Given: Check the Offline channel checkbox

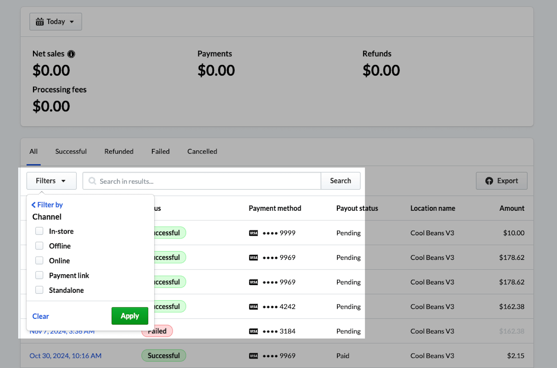Looking at the screenshot, I should coord(39,246).
